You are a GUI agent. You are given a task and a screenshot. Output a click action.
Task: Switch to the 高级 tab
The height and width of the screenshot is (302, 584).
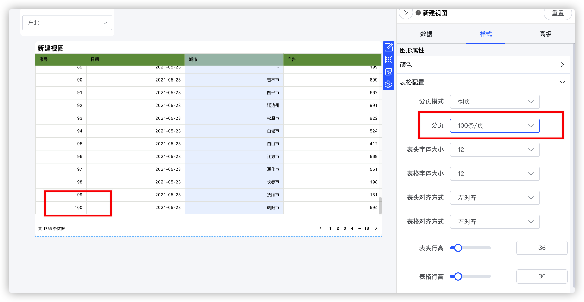pos(545,34)
